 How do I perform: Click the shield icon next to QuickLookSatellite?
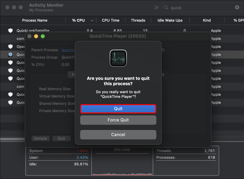(x=10, y=31)
